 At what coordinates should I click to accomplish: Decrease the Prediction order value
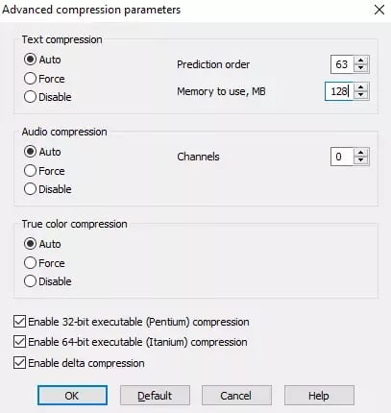click(x=361, y=68)
